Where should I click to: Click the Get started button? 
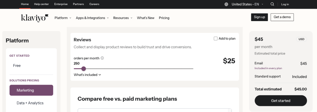(x=281, y=101)
